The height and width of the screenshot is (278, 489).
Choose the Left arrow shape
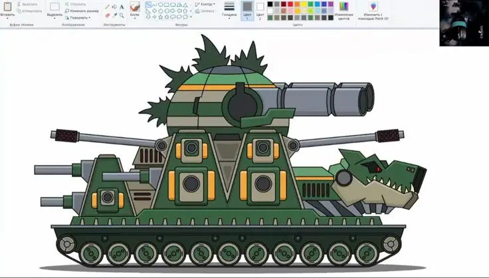[x=179, y=11]
